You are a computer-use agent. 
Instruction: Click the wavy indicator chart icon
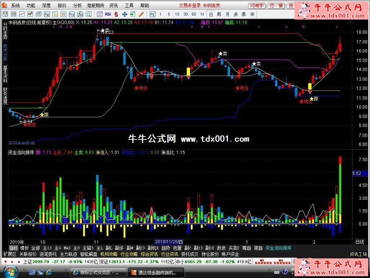[100, 14]
